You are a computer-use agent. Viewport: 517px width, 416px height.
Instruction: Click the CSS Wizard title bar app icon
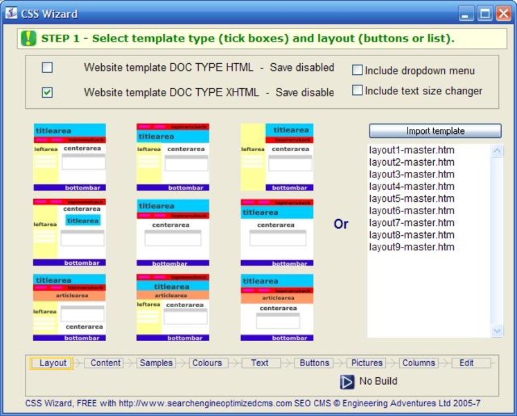tap(11, 13)
